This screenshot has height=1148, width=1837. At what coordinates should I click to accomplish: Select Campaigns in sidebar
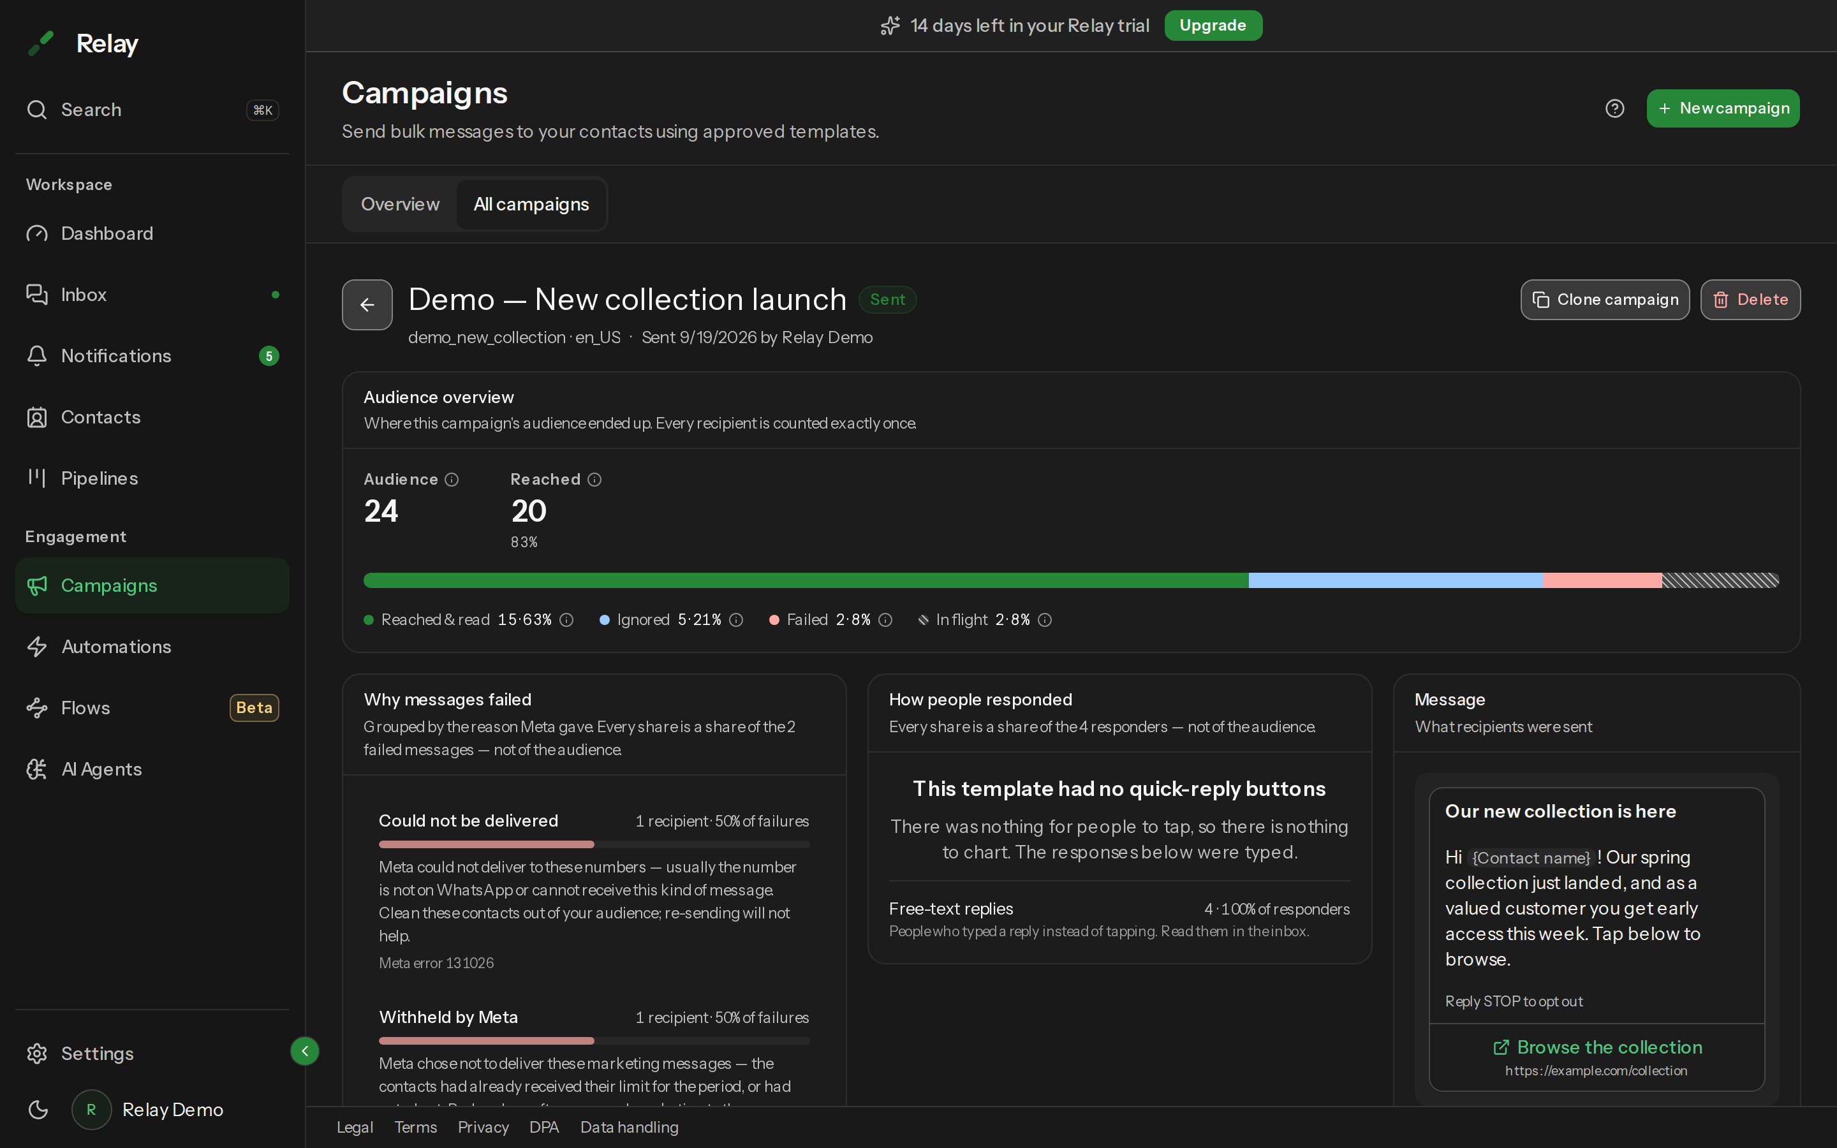152,585
